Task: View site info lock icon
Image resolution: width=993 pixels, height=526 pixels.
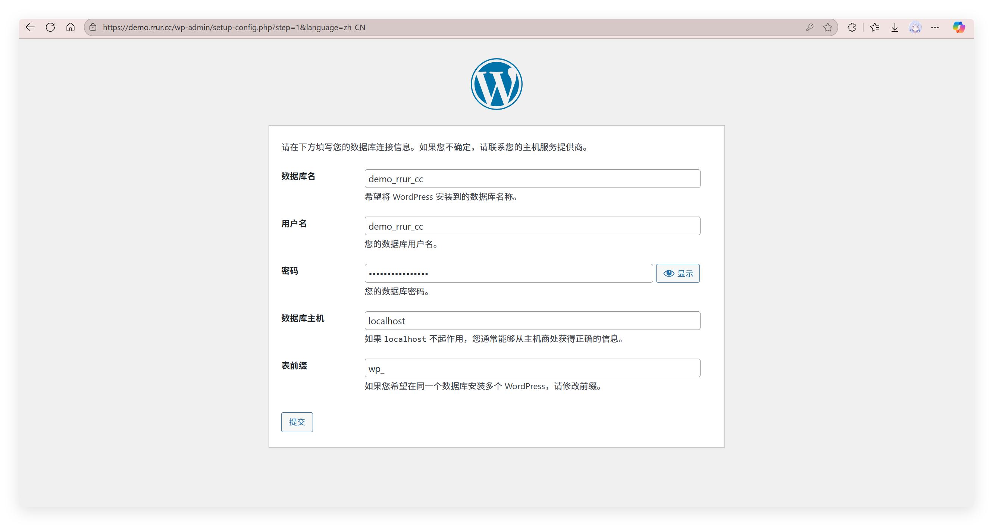Action: (x=93, y=27)
